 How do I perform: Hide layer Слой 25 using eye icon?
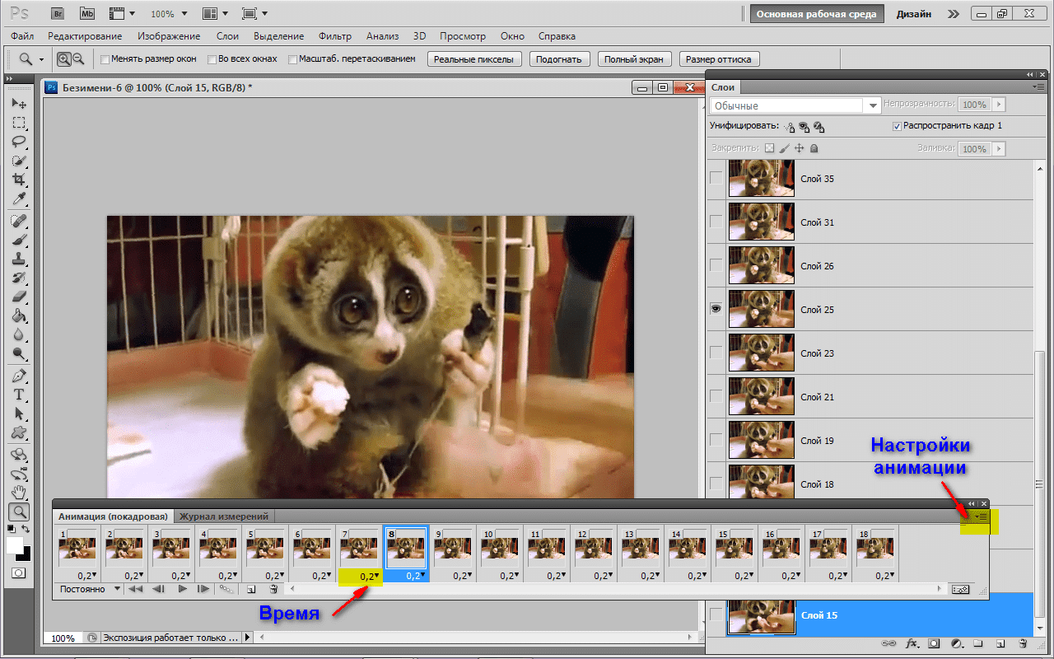pos(716,309)
